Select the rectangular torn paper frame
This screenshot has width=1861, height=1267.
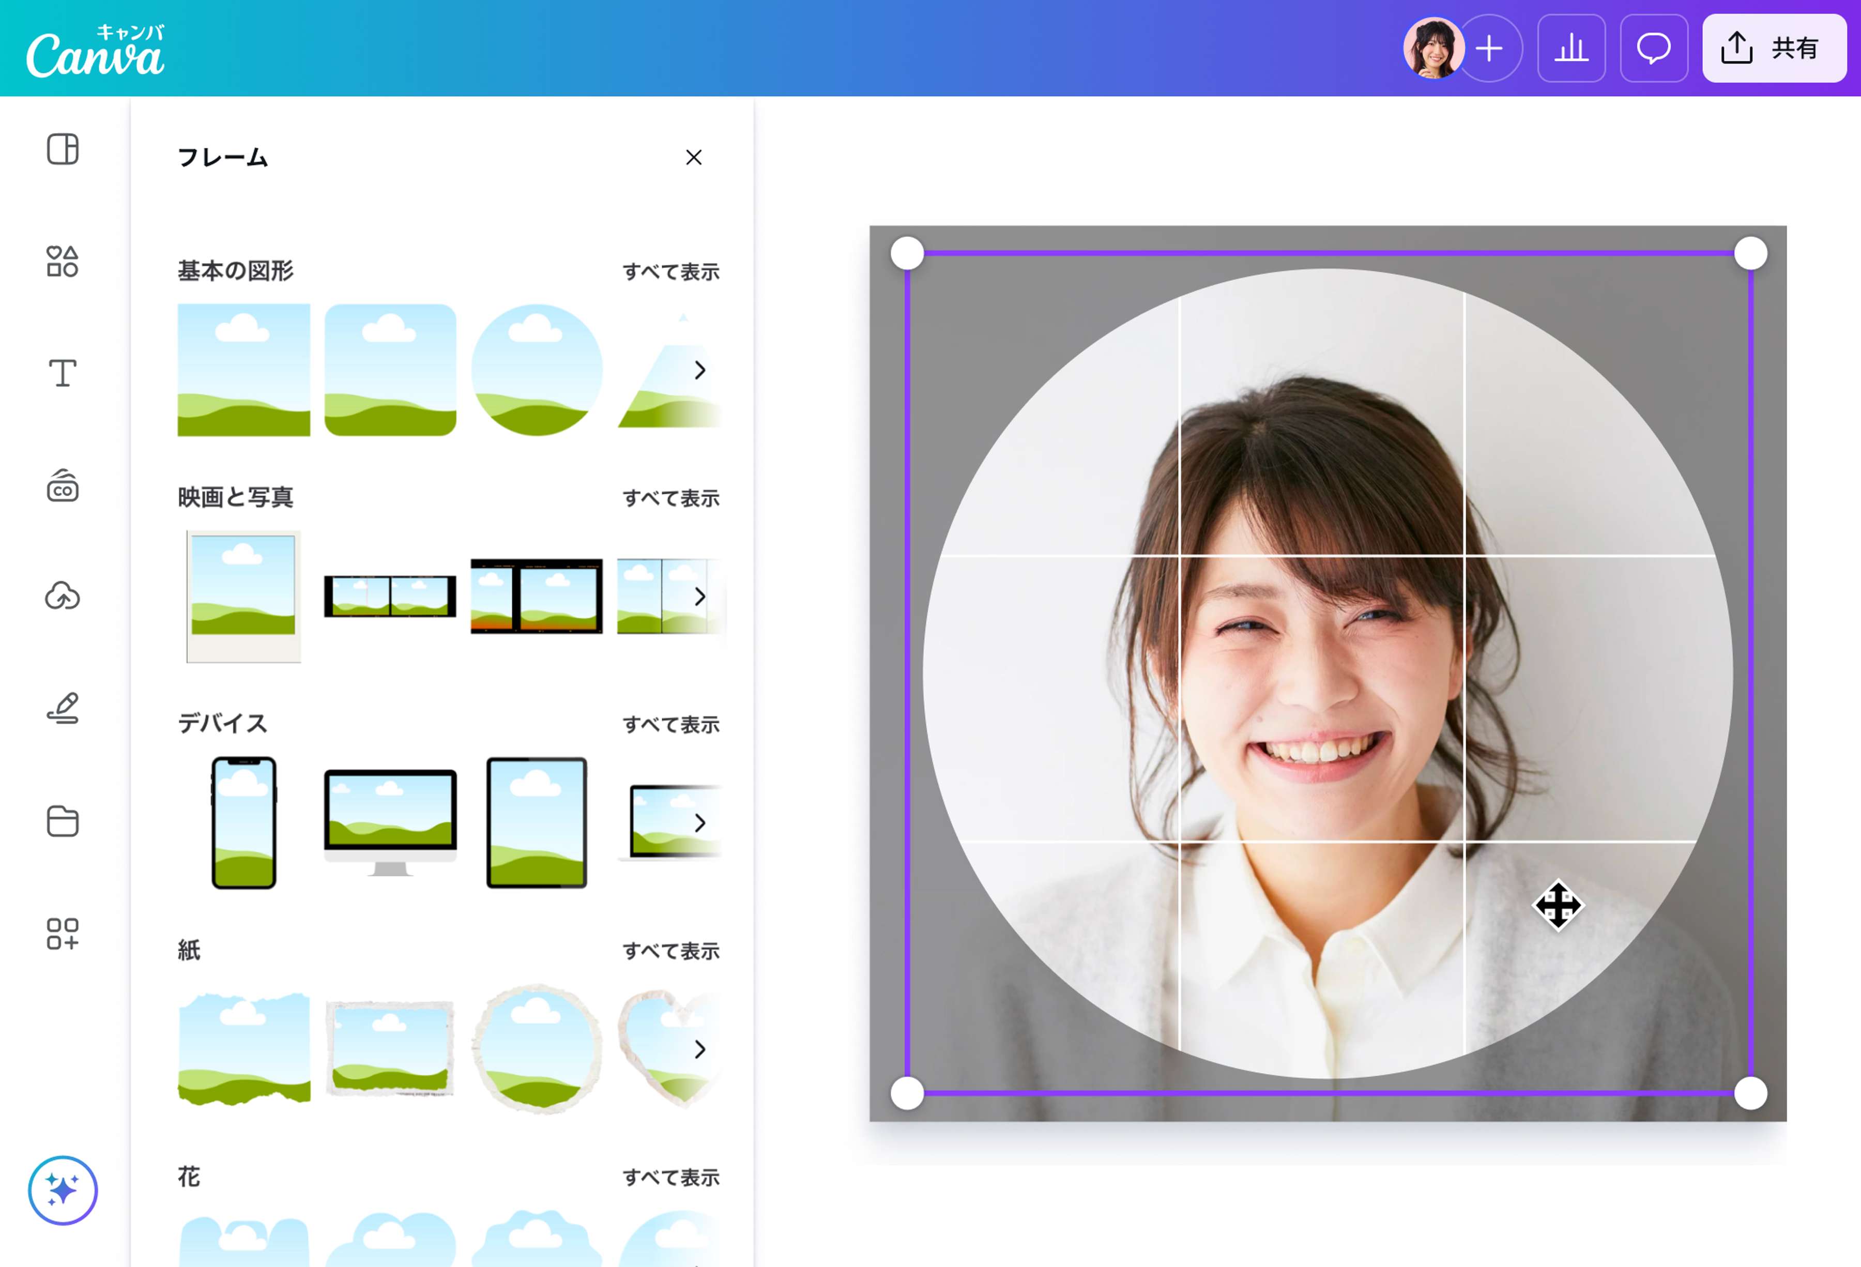(390, 1049)
